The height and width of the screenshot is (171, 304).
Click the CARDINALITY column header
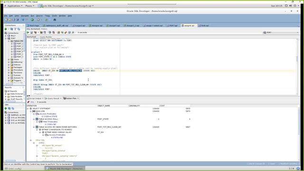pyautogui.click(x=134, y=105)
